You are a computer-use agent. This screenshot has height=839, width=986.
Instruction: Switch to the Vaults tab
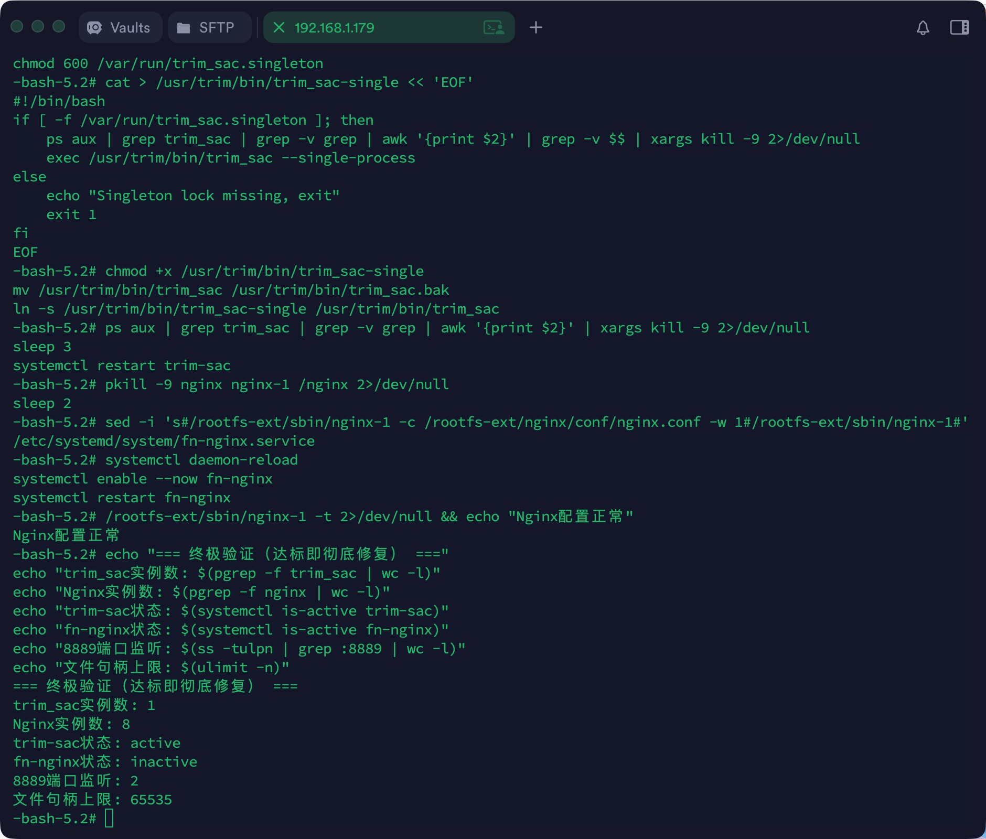(x=130, y=28)
